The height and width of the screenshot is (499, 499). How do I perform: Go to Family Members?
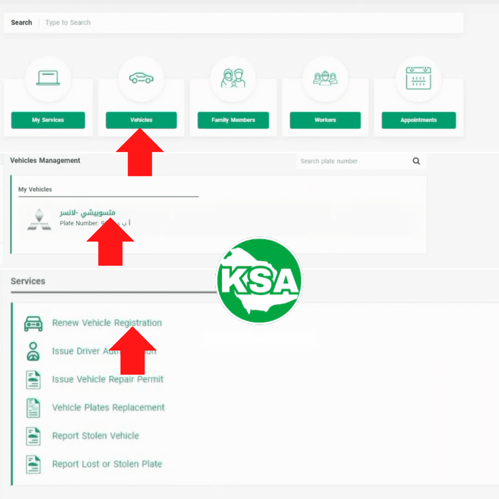[233, 120]
